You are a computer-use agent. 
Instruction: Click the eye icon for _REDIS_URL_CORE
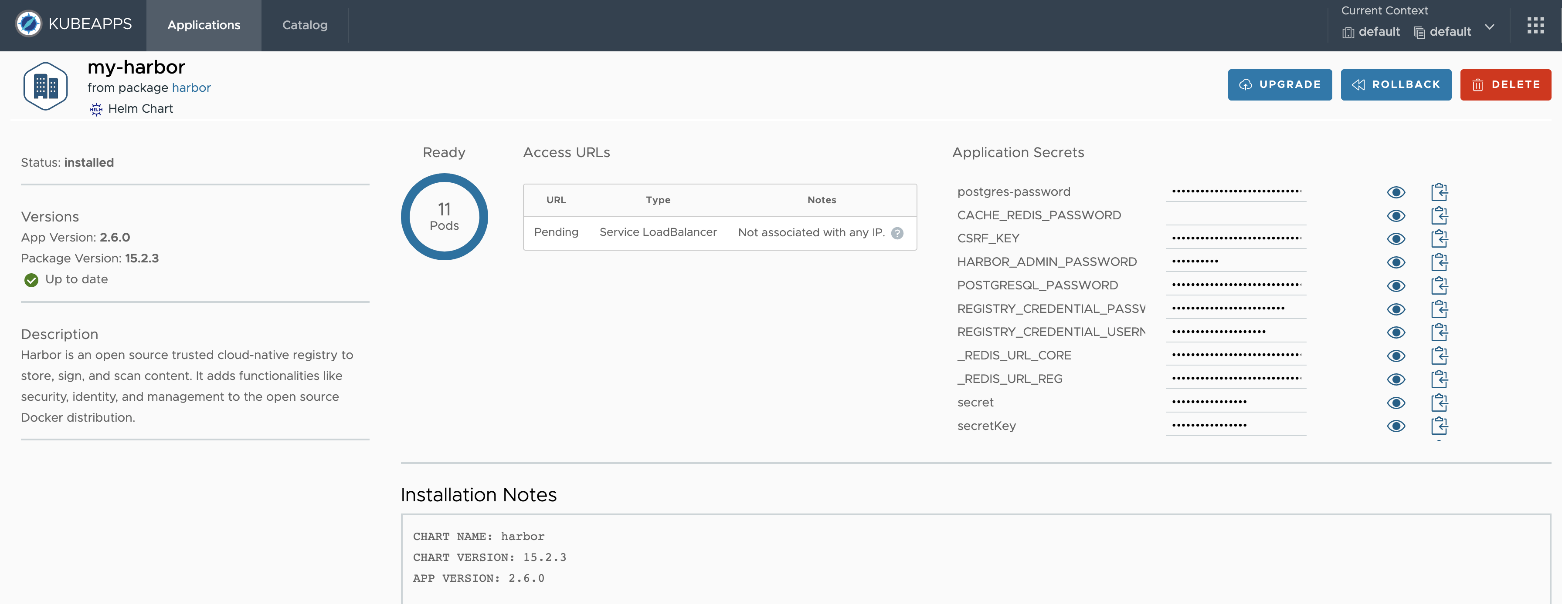click(x=1396, y=355)
